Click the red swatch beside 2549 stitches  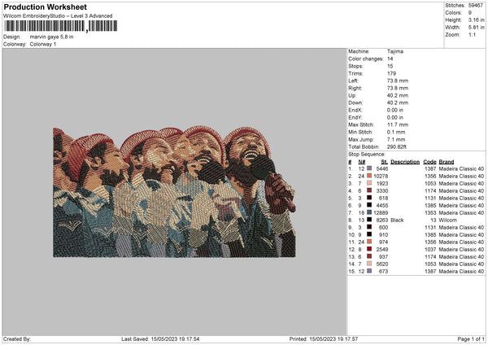tap(369, 249)
